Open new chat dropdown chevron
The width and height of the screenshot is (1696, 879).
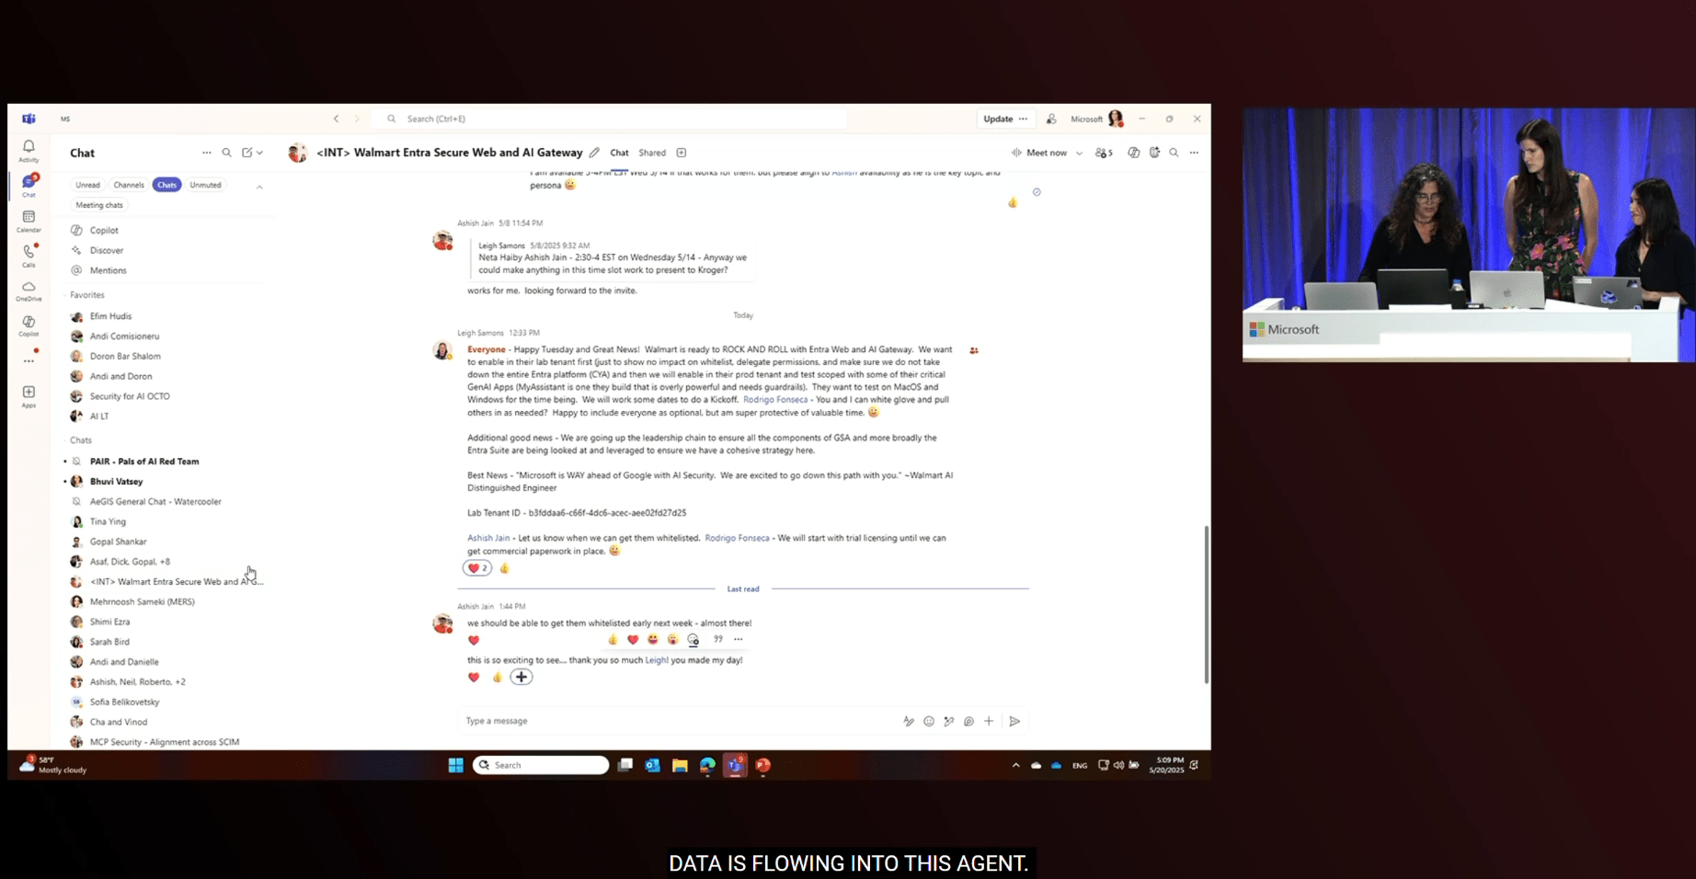[x=260, y=153]
